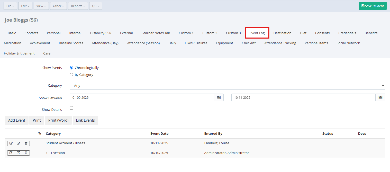Screen dimensions: 390x172
Task: Select Chronologically radio option
Action: [x=71, y=68]
